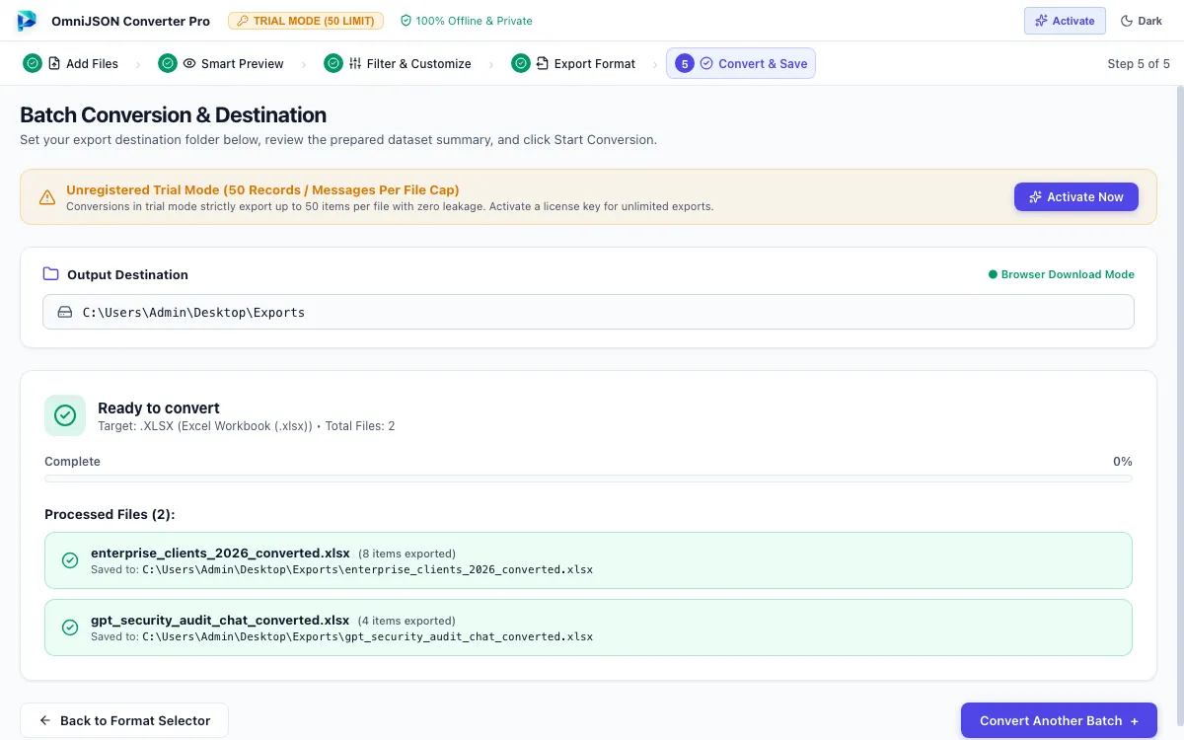Click the 0% progress value
The height and width of the screenshot is (740, 1184).
click(1123, 461)
